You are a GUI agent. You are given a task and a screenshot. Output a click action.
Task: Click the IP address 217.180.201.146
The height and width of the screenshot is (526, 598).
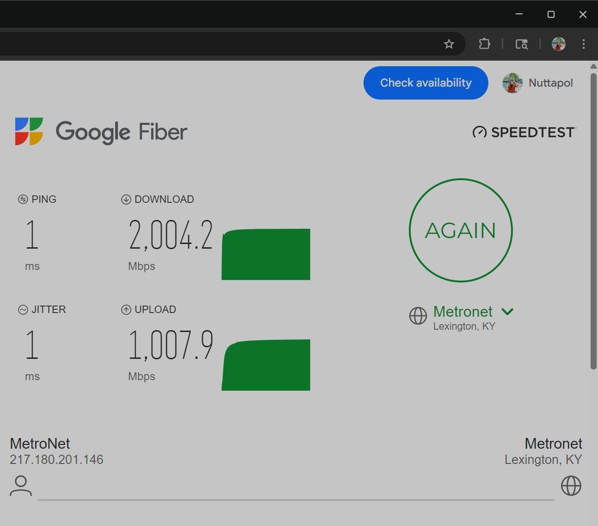click(x=56, y=459)
